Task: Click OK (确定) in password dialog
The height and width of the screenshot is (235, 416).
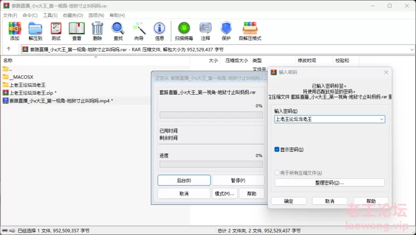Action: (x=289, y=201)
